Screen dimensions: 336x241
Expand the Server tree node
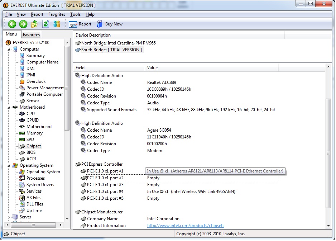pyautogui.click(x=9, y=217)
